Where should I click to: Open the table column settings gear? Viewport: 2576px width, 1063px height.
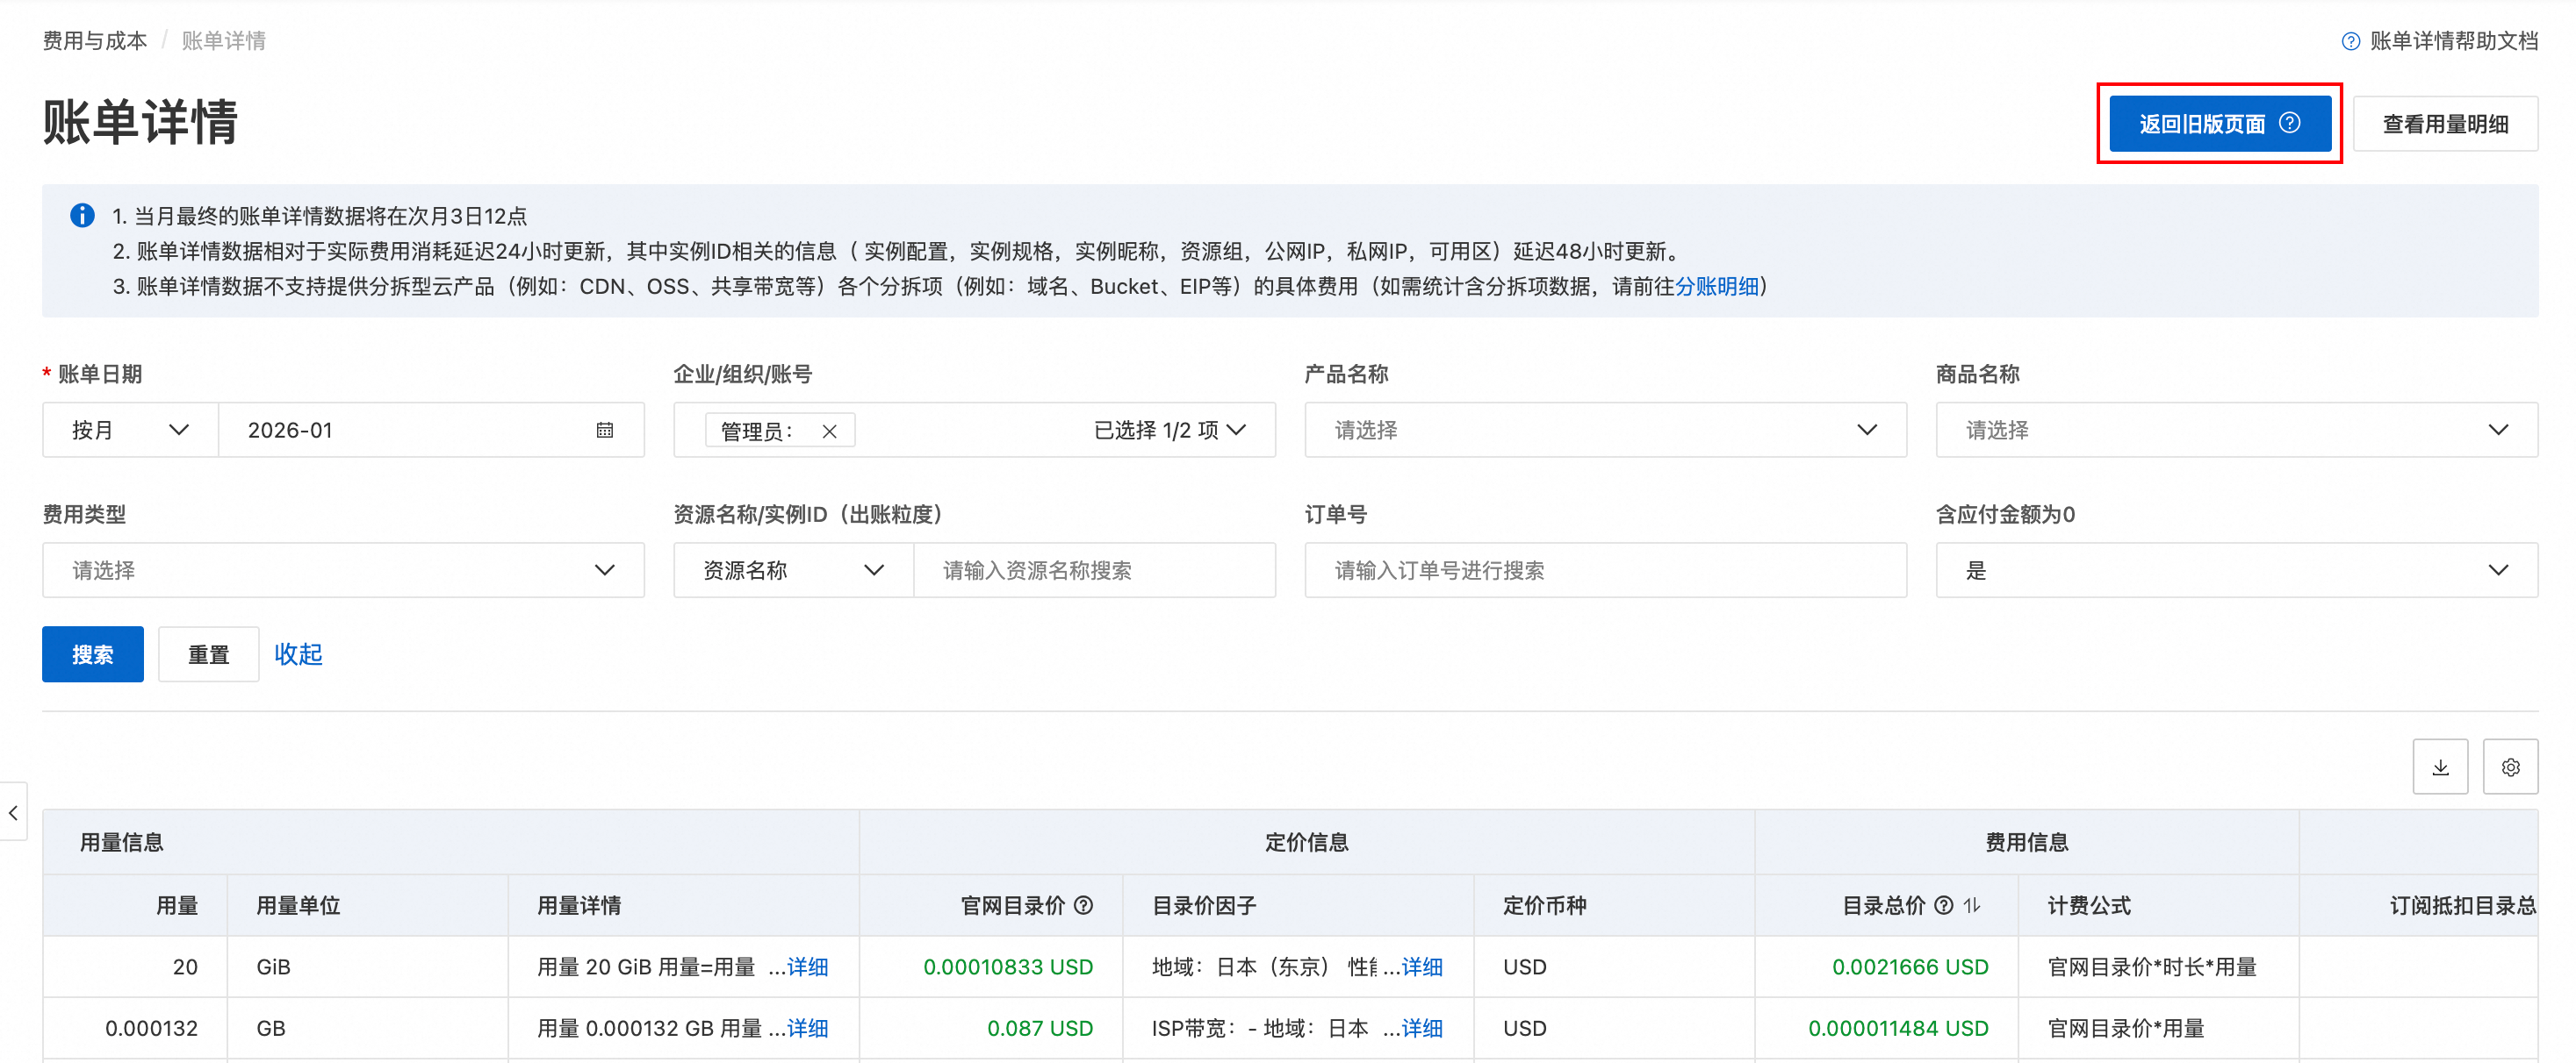click(x=2510, y=767)
